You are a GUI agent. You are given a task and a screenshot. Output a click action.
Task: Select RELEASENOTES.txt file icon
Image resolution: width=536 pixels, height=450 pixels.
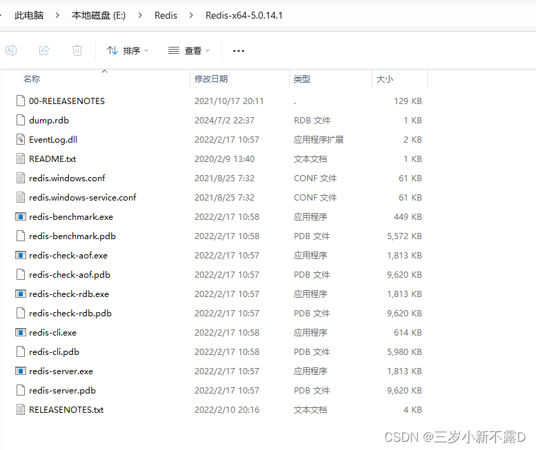tap(21, 410)
